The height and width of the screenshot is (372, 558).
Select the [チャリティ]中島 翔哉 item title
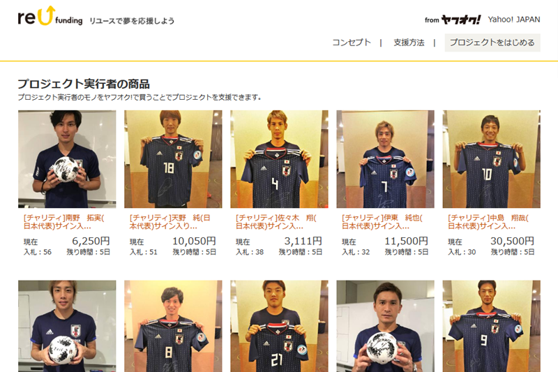click(488, 222)
